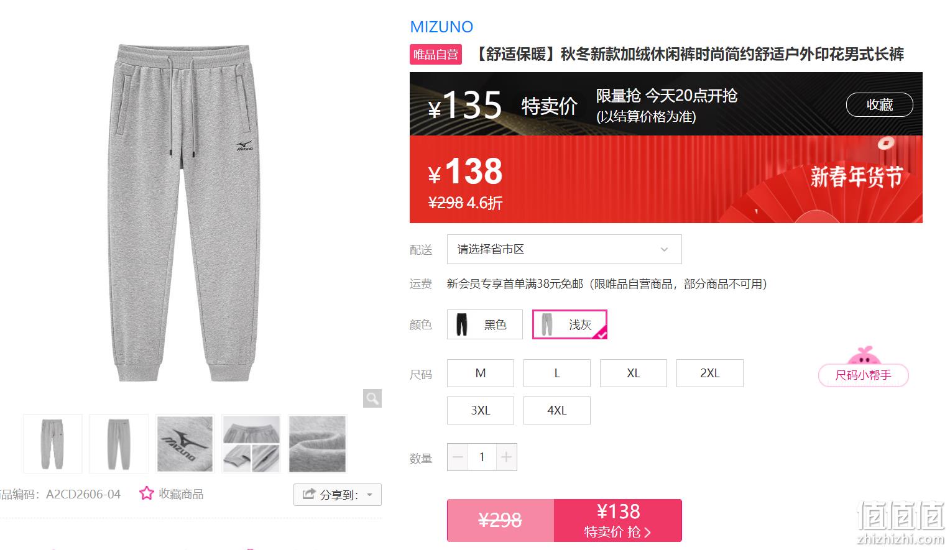View the fabric texture thumbnail
Viewport: 950px width, 550px height.
[317, 444]
